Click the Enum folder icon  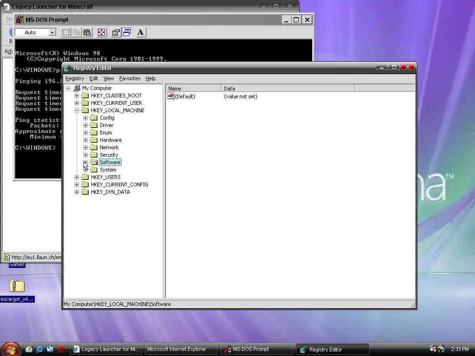(94, 133)
